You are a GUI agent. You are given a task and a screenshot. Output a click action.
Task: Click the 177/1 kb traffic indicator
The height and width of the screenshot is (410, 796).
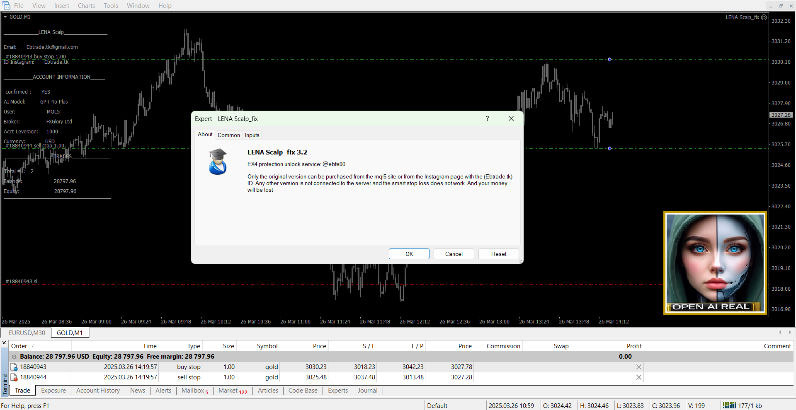click(750, 405)
